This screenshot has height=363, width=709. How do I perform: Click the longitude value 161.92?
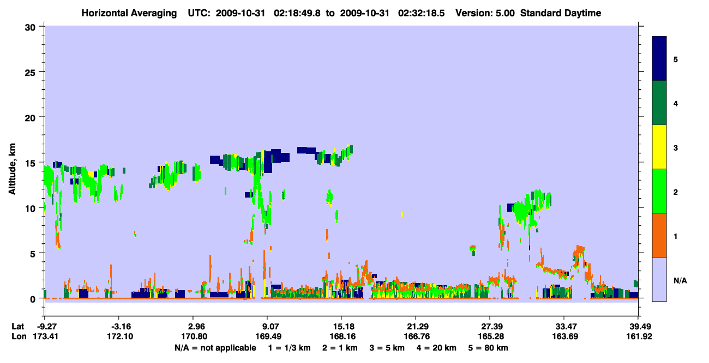point(638,337)
